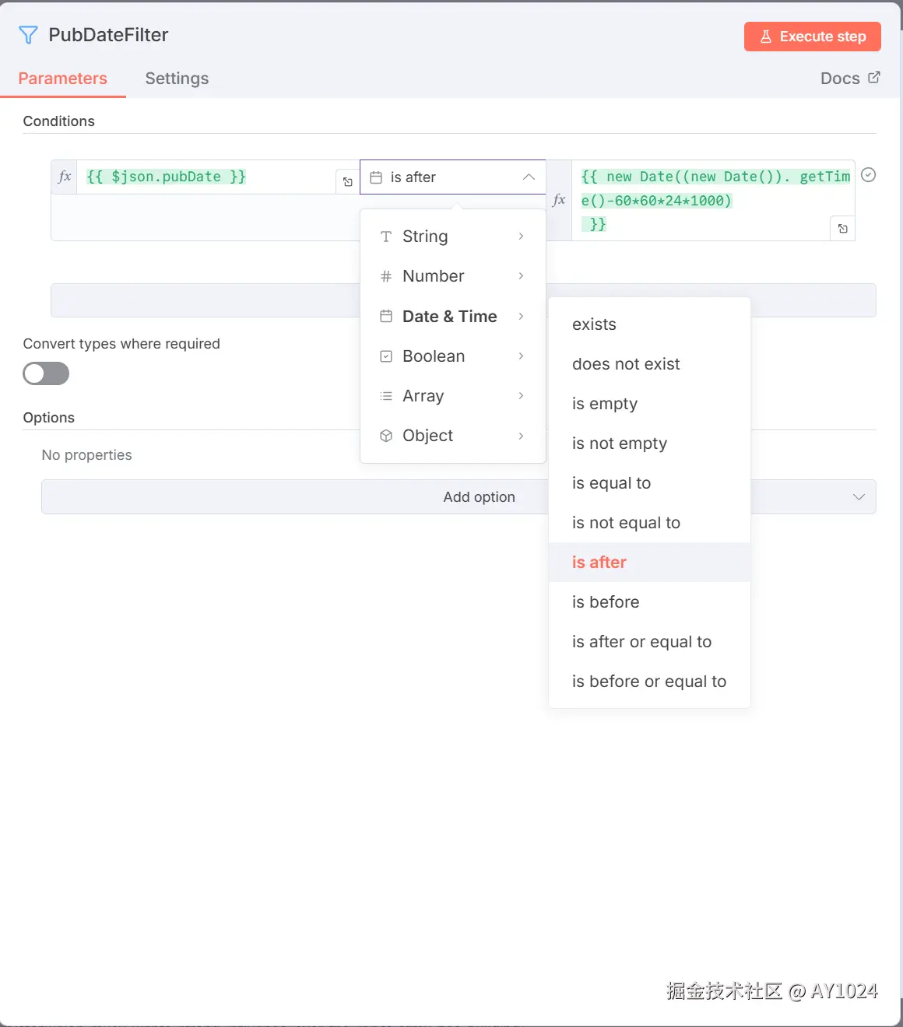Open the Boolean type submenu
The image size is (903, 1027).
(452, 356)
